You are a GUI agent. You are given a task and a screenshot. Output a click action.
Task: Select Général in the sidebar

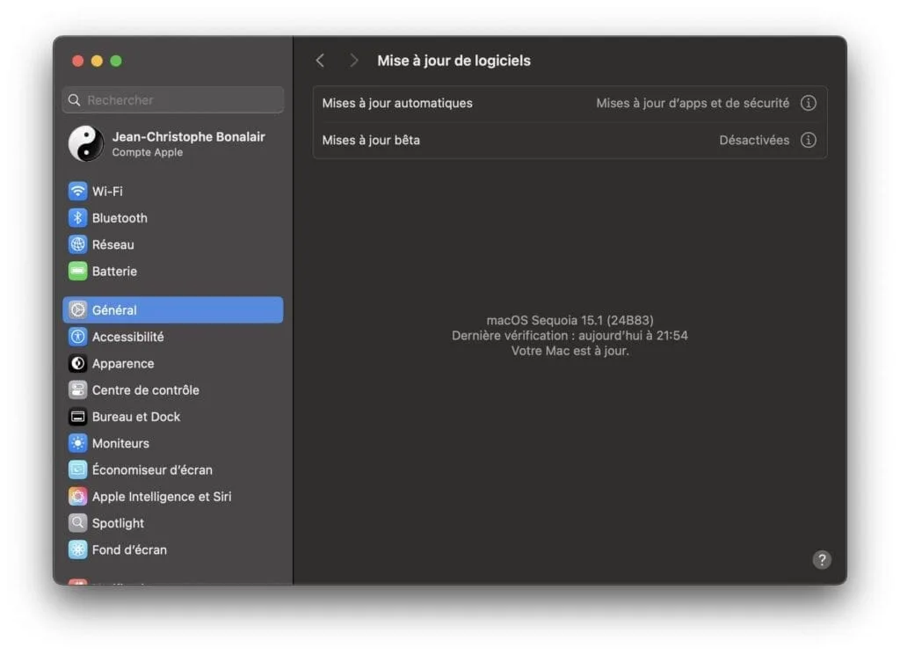[114, 309]
